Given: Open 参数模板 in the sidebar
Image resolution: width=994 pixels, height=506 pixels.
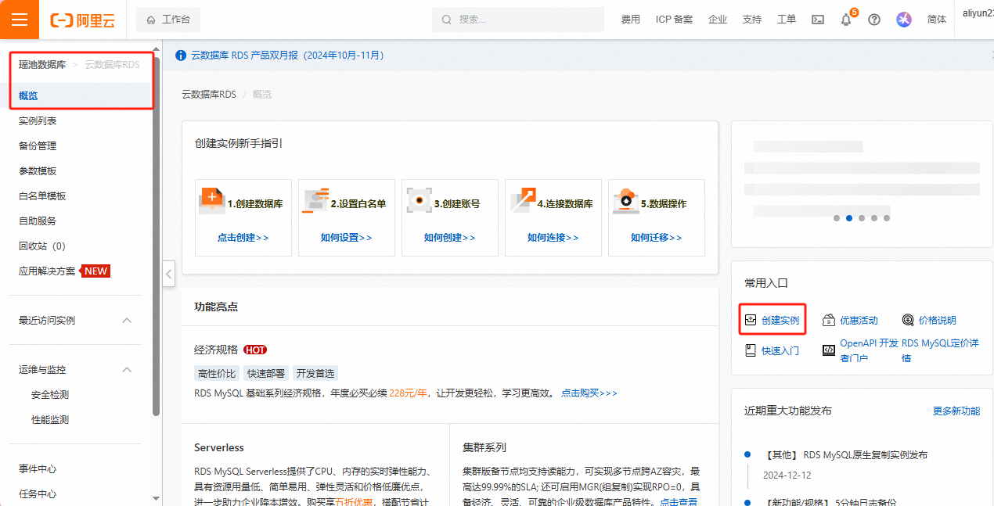Looking at the screenshot, I should (38, 171).
